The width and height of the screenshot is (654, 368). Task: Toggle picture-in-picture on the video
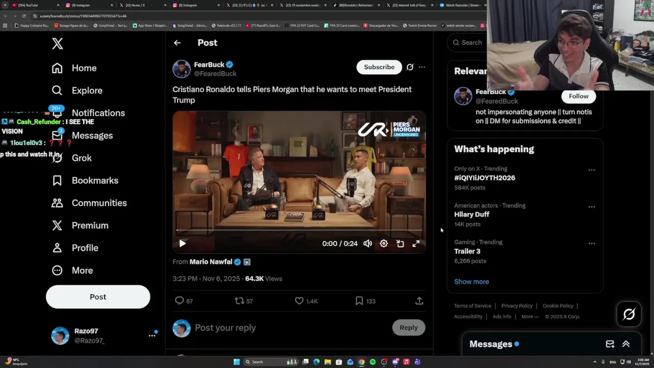click(x=400, y=244)
